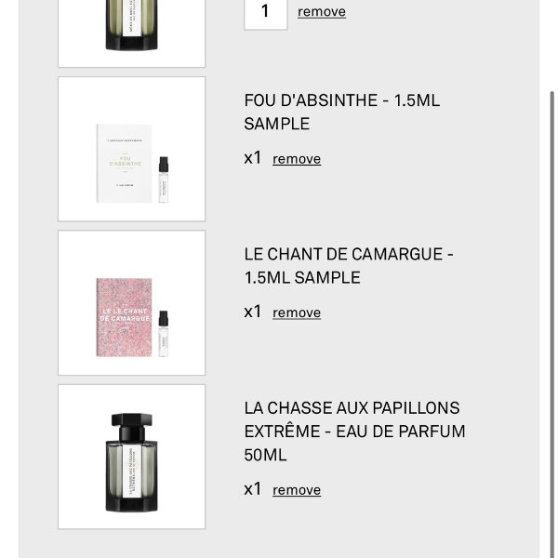Click the pink Le Chant de Camargue card image

(125, 317)
